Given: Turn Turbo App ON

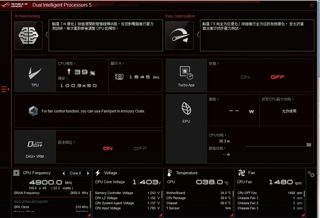Looking at the screenshot, I should coord(245,77).
